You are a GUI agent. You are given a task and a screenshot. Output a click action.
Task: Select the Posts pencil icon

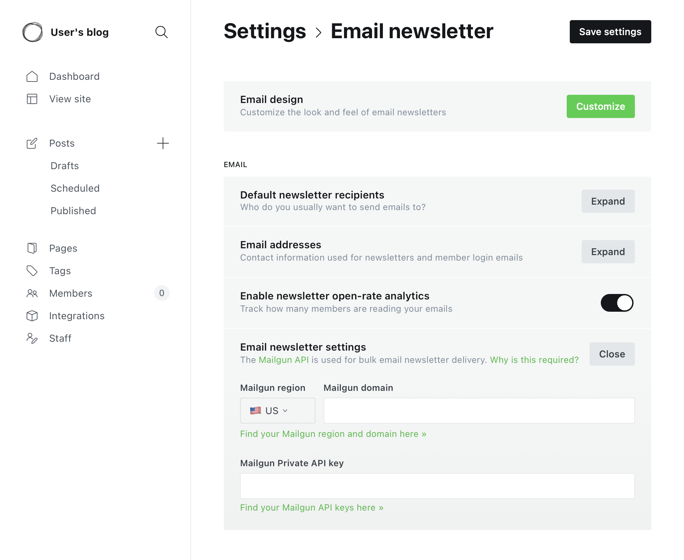tap(32, 143)
